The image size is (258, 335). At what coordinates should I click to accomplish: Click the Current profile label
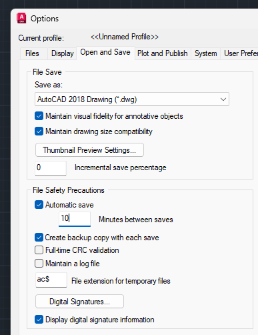(x=41, y=38)
